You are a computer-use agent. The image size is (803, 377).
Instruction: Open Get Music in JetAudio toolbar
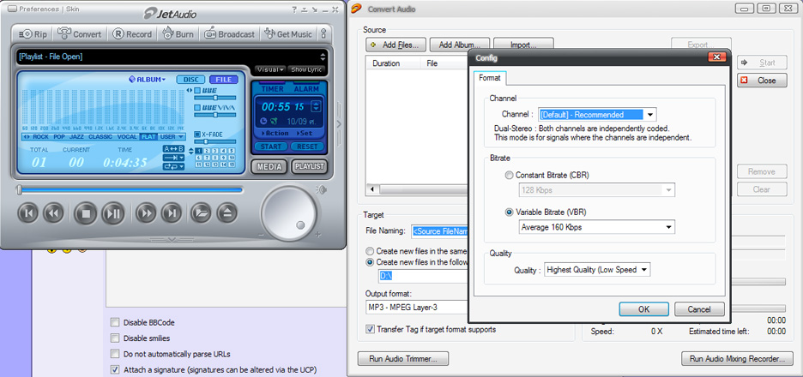(x=287, y=34)
